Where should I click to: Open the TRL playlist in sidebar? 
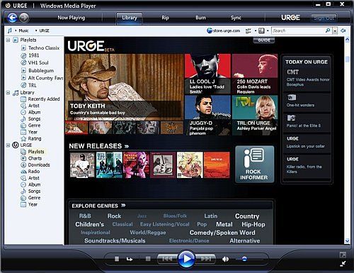point(33,85)
